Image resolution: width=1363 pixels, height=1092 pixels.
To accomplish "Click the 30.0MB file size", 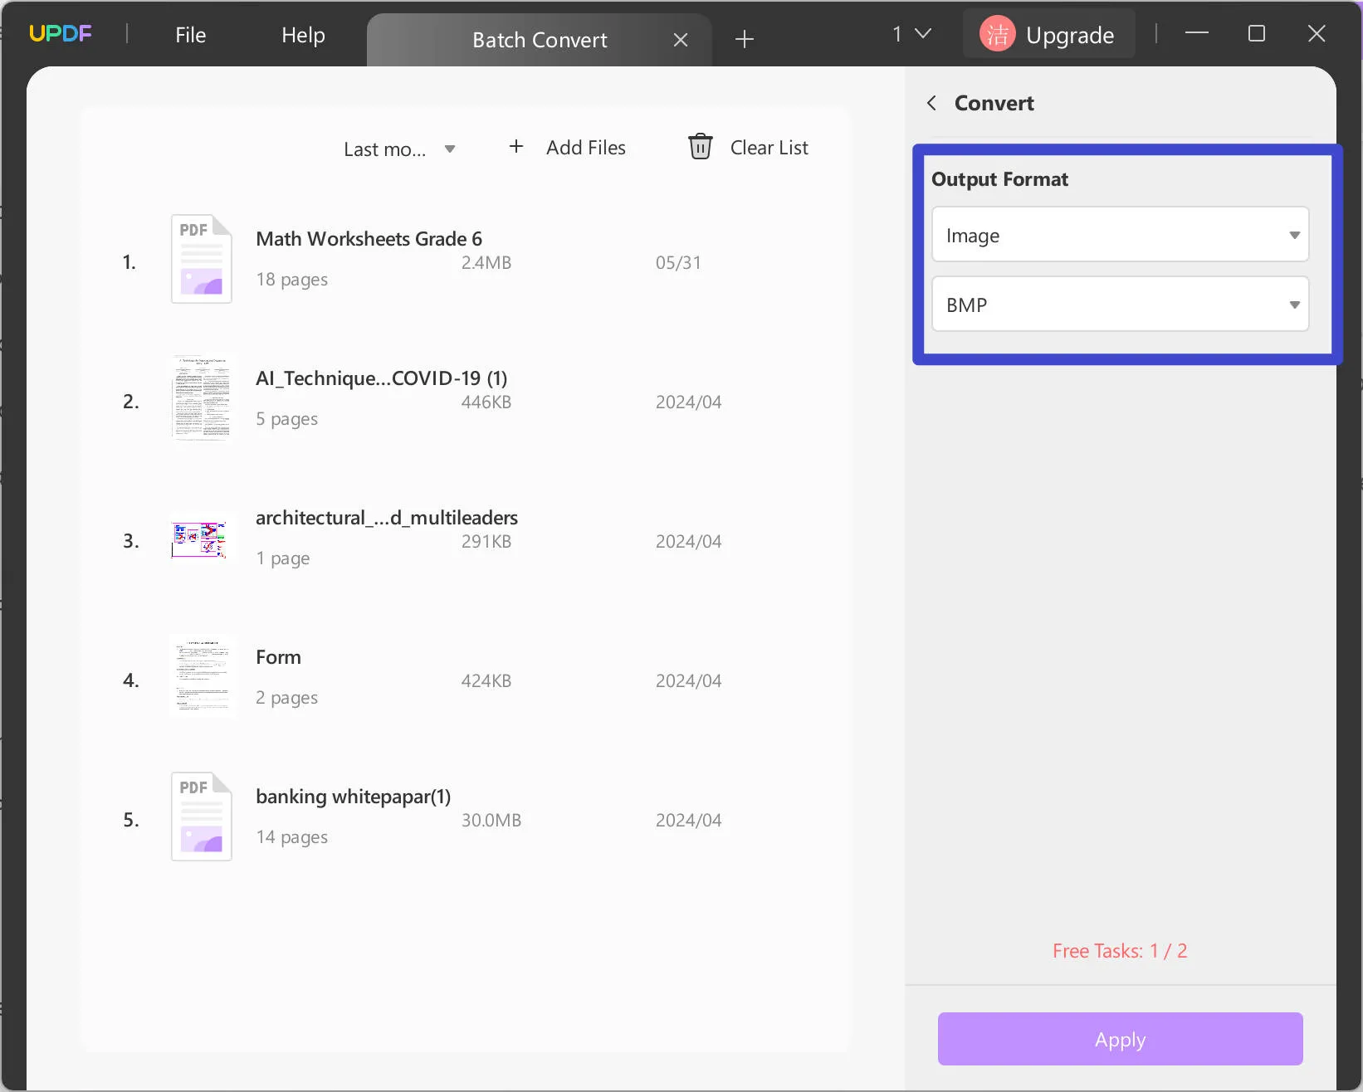I will point(491,821).
